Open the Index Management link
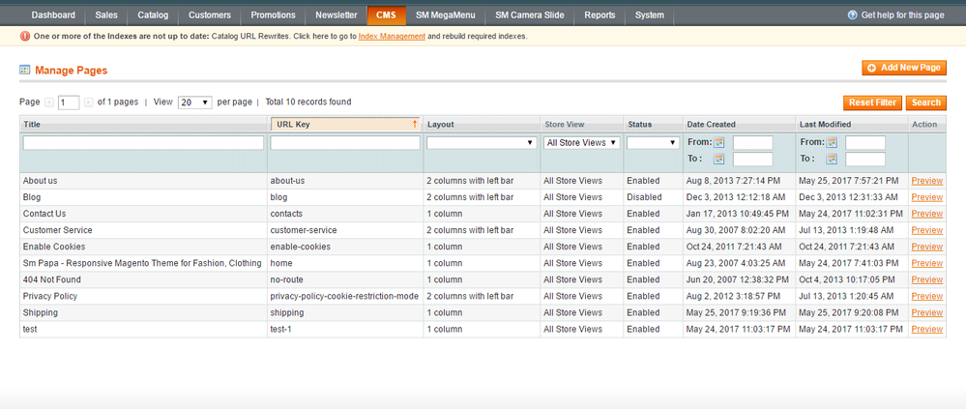The width and height of the screenshot is (966, 409). pos(392,37)
